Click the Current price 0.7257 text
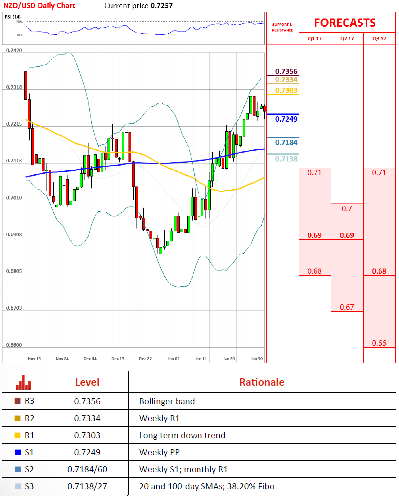This screenshot has height=496, width=399. tap(136, 6)
